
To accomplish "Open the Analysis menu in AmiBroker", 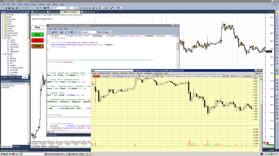I will coord(41,5).
